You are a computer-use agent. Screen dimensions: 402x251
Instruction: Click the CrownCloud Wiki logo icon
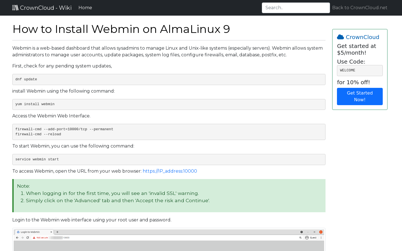pos(15,7)
